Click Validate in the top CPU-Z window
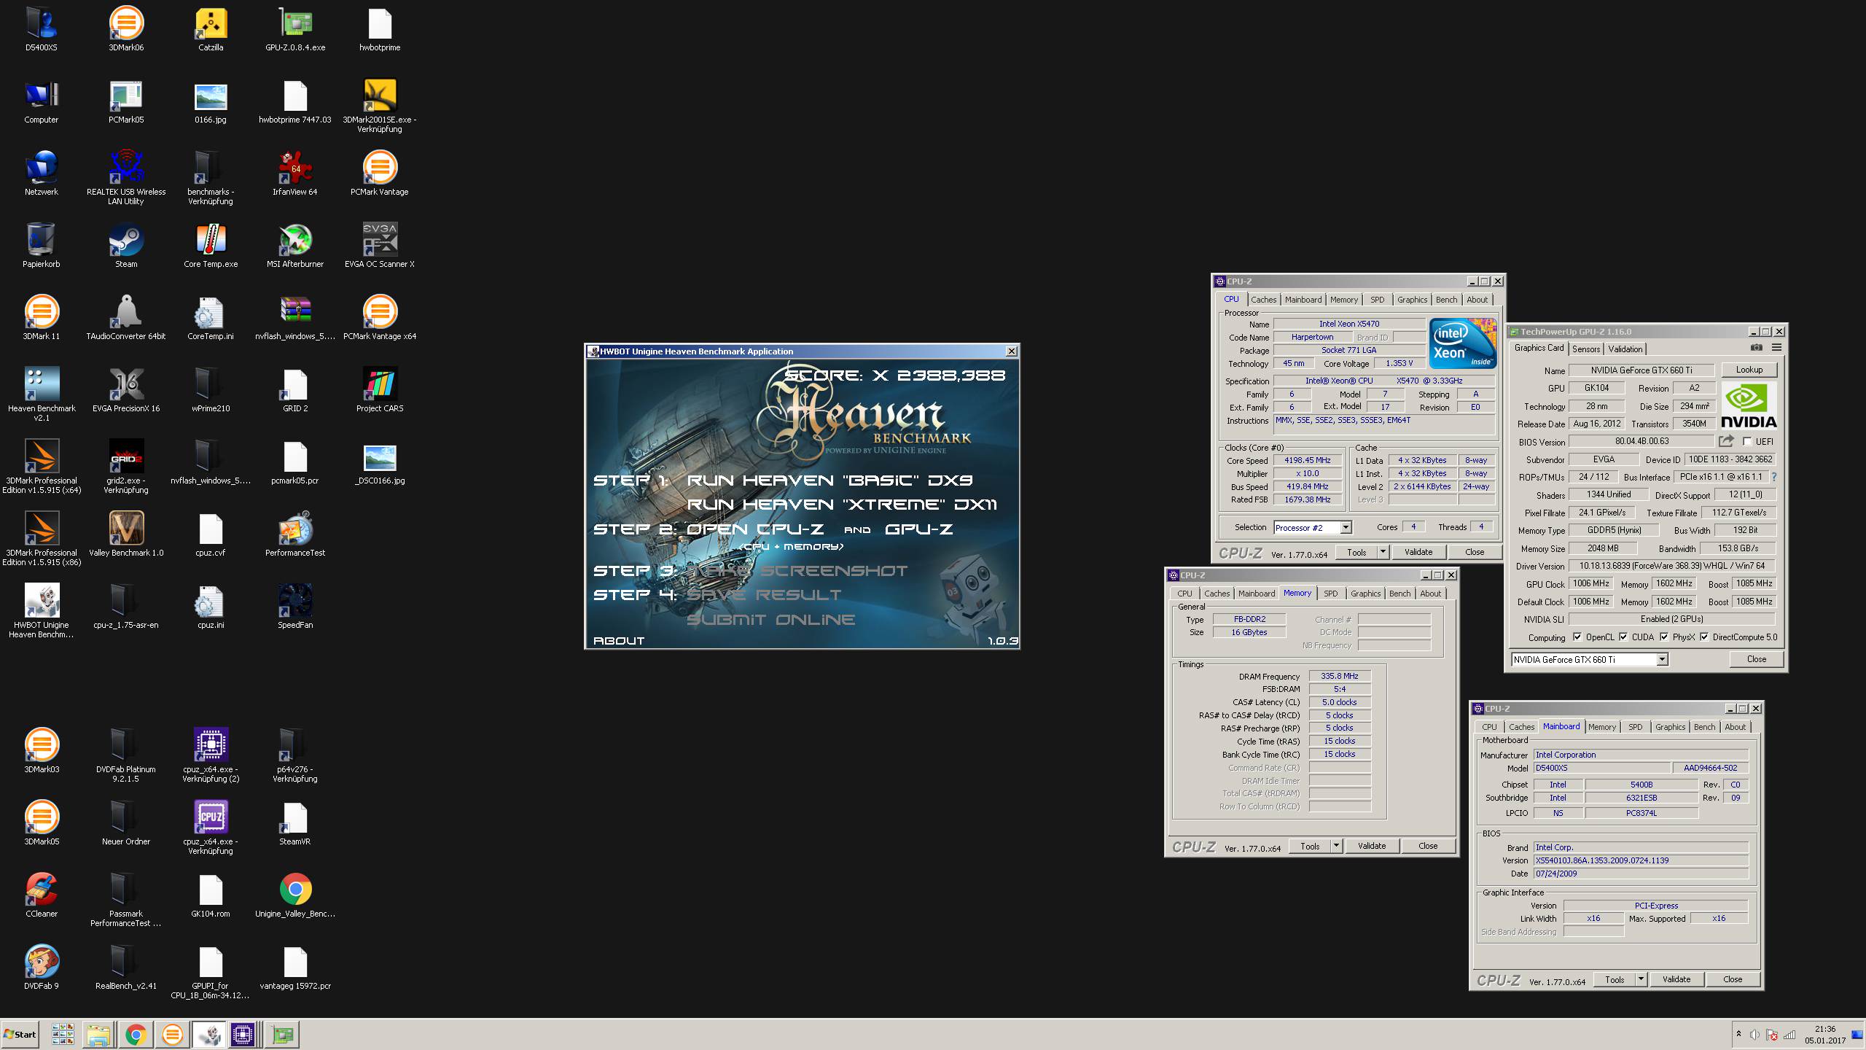This screenshot has height=1050, width=1866. [x=1418, y=552]
